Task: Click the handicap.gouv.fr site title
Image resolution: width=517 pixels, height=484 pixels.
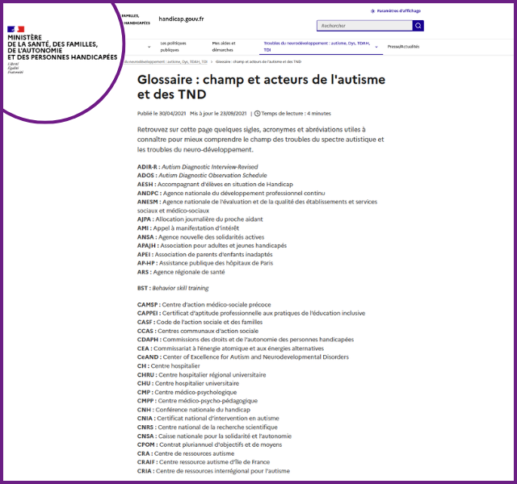Action: click(x=181, y=19)
